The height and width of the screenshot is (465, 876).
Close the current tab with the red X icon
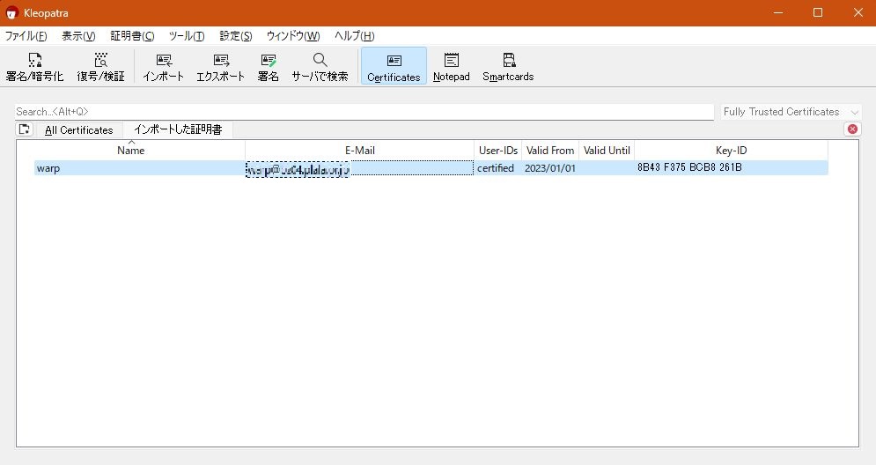[852, 129]
